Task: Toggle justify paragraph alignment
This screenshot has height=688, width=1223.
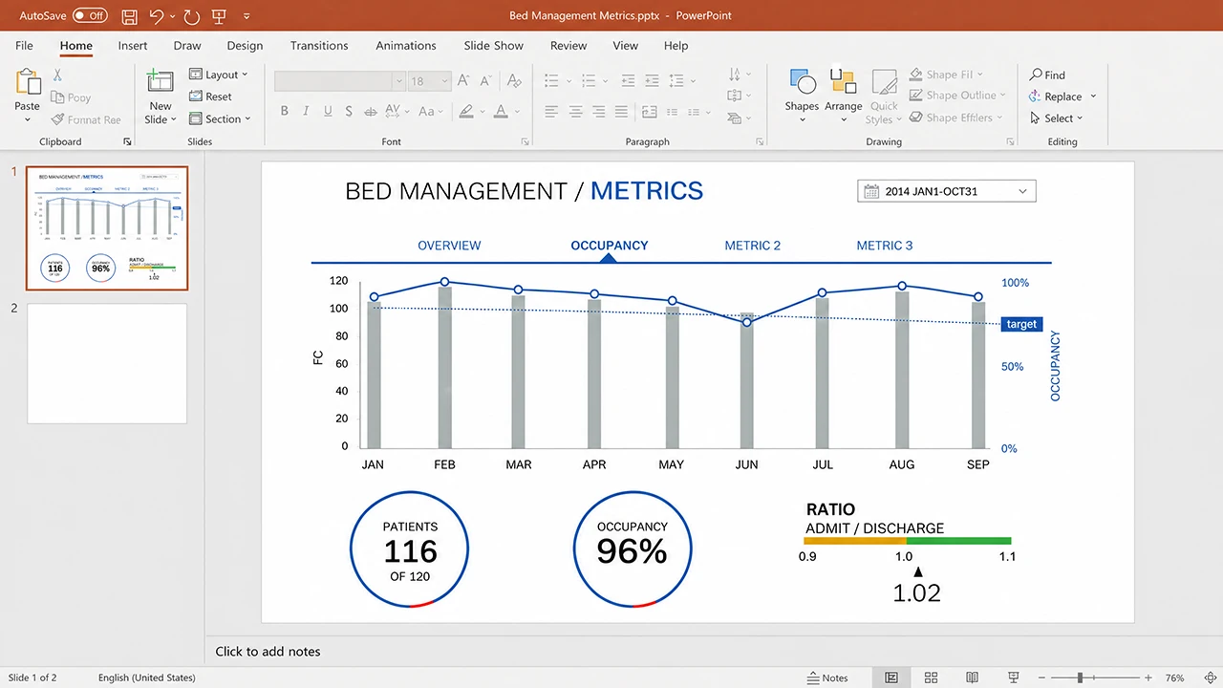Action: pos(621,112)
